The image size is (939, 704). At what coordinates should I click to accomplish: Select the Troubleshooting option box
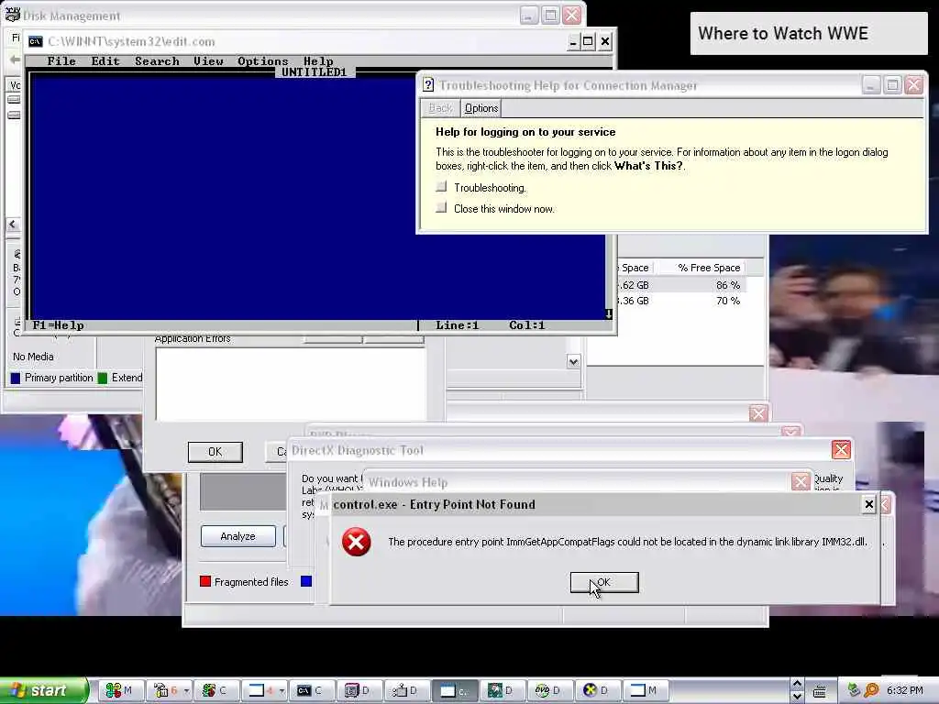point(441,187)
